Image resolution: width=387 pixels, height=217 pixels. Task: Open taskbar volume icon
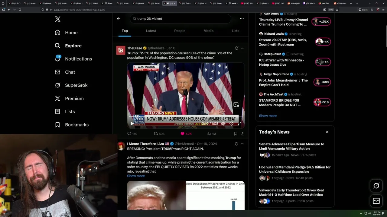[369, 213]
